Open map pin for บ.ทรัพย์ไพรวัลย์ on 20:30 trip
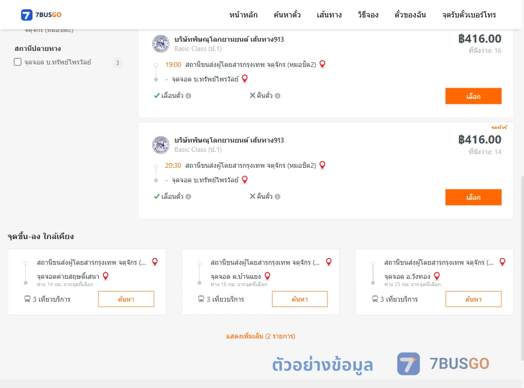524x388 pixels. pyautogui.click(x=245, y=179)
